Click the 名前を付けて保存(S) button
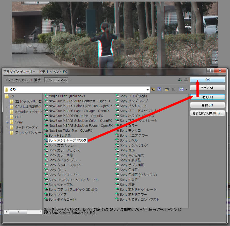The image size is (230, 226). pyautogui.click(x=207, y=113)
